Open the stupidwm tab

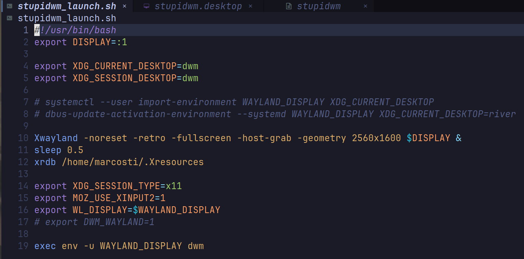click(318, 6)
